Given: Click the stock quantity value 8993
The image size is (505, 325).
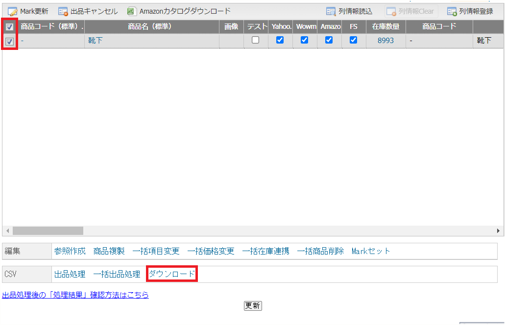Looking at the screenshot, I should pos(385,41).
